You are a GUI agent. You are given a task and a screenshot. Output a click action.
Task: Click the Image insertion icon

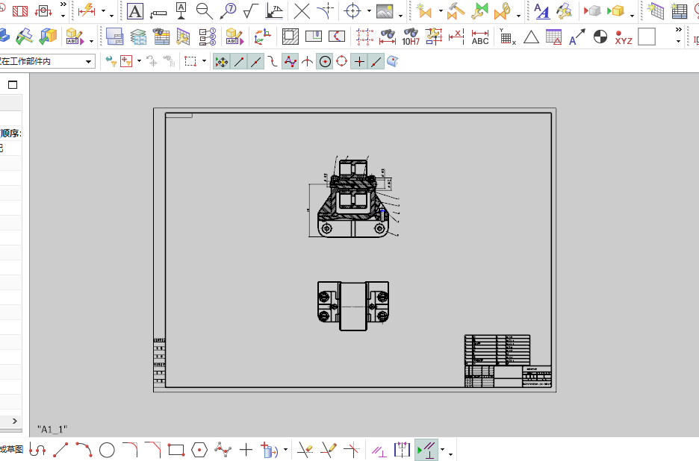(385, 11)
